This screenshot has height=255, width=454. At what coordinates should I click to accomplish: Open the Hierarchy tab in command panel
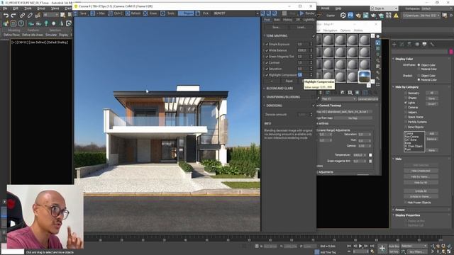pos(409,44)
